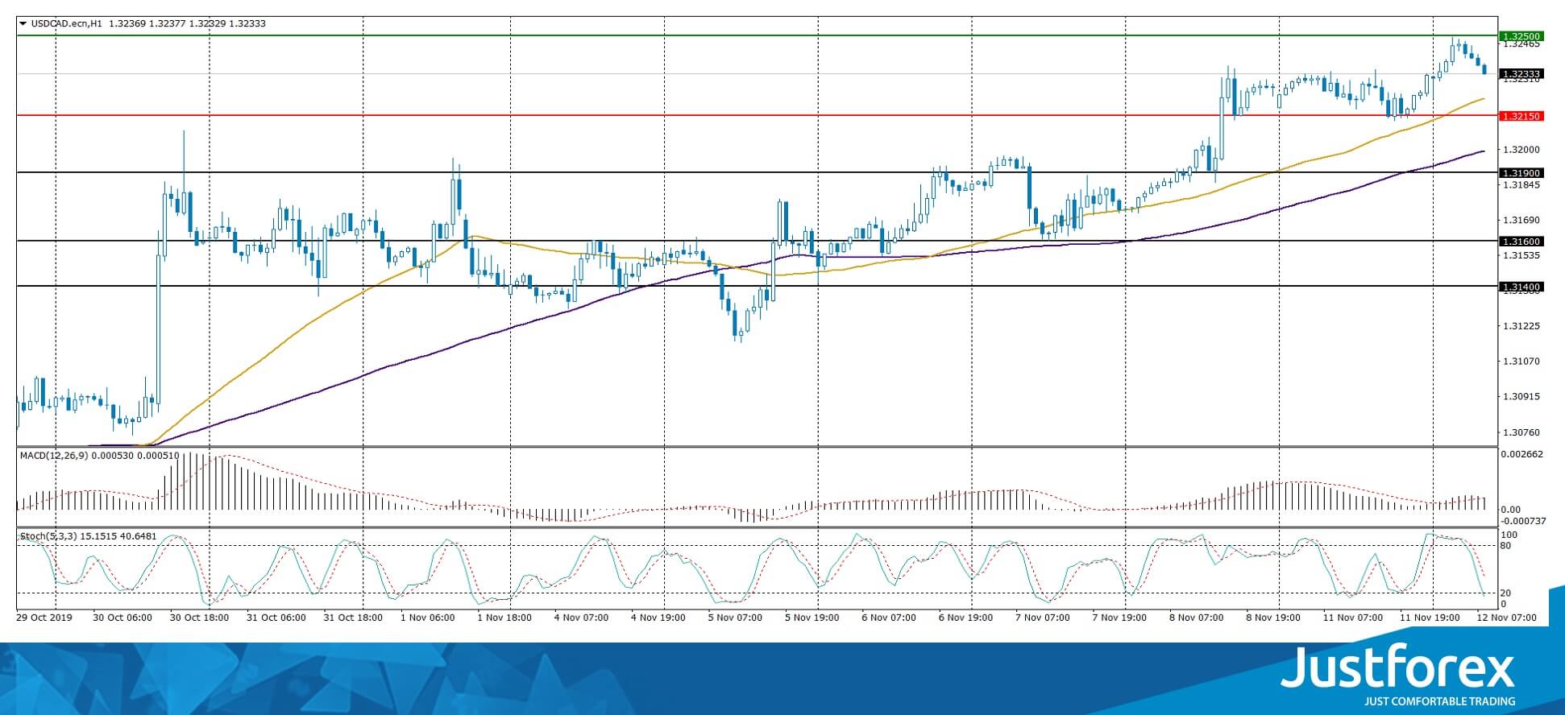Click the 1.31070 price axis value
This screenshot has width=1565, height=715.
1521,362
